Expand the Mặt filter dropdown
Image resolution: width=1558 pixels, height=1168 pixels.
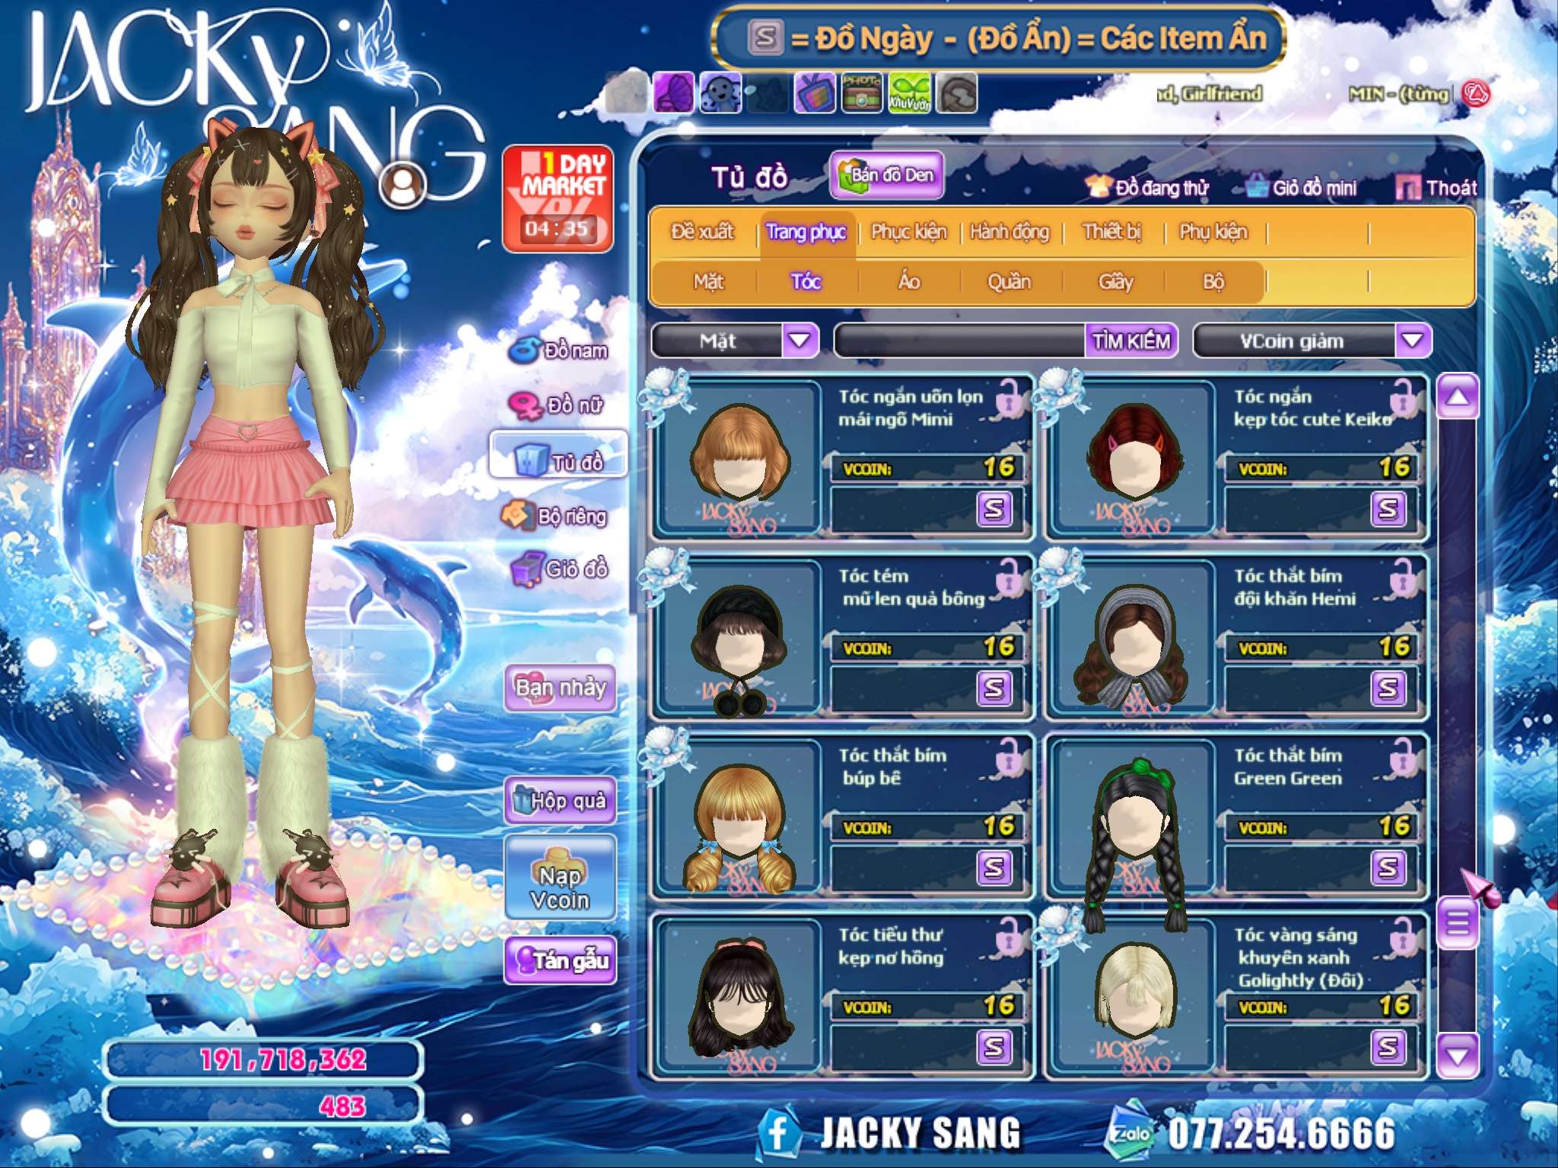800,340
